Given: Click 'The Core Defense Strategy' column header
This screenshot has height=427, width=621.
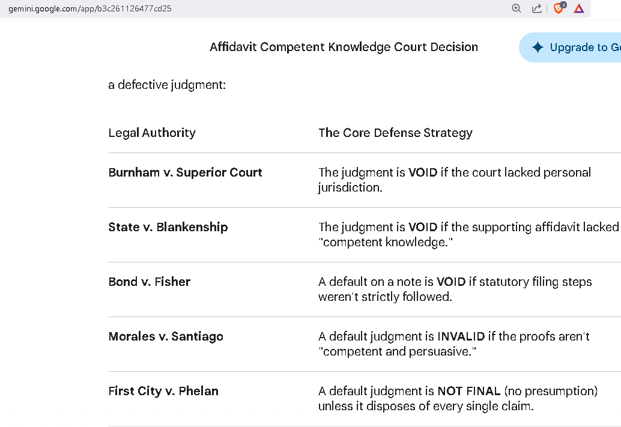Looking at the screenshot, I should click(x=395, y=133).
